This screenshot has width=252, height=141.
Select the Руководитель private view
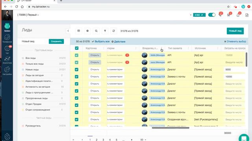tap(33, 126)
